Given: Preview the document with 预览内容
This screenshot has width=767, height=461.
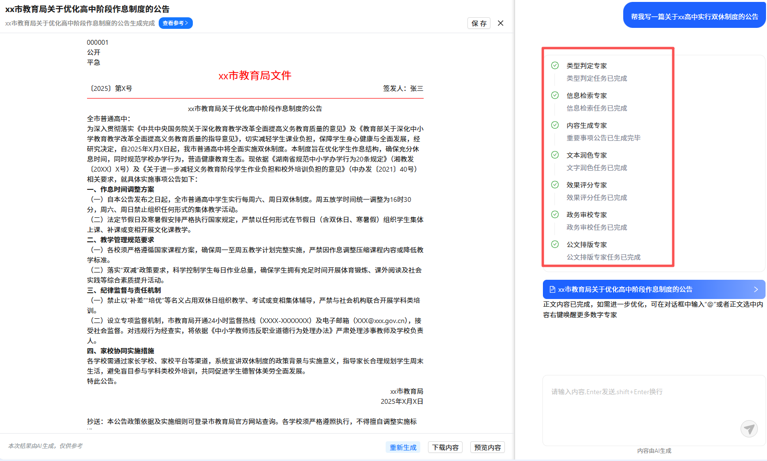Looking at the screenshot, I should [x=487, y=448].
